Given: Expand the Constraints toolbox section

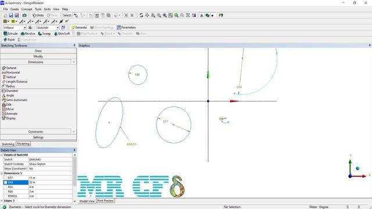Looking at the screenshot, I should [35, 132].
